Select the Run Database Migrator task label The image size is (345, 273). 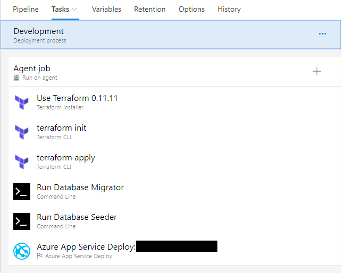tap(80, 187)
